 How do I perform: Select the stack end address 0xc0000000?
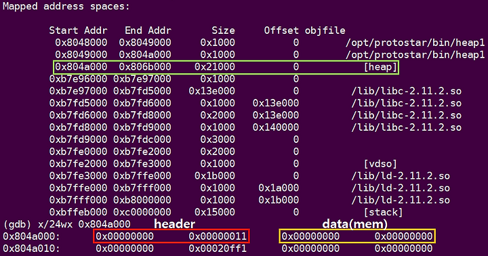click(x=142, y=213)
